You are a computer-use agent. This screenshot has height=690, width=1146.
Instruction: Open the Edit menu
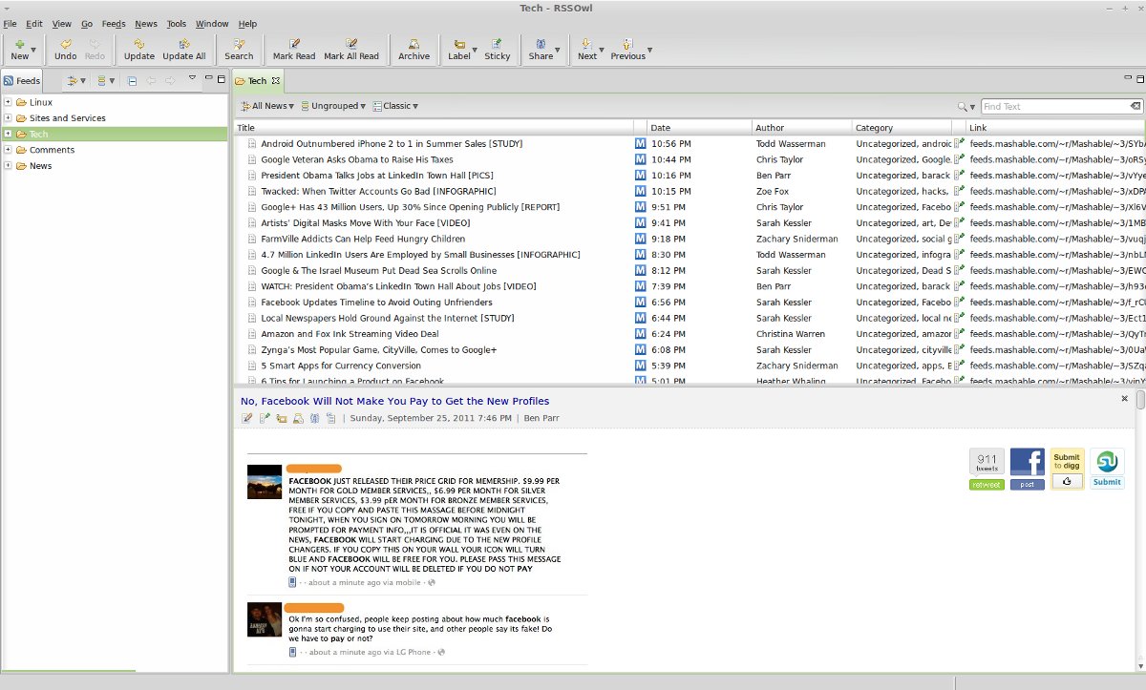click(34, 23)
